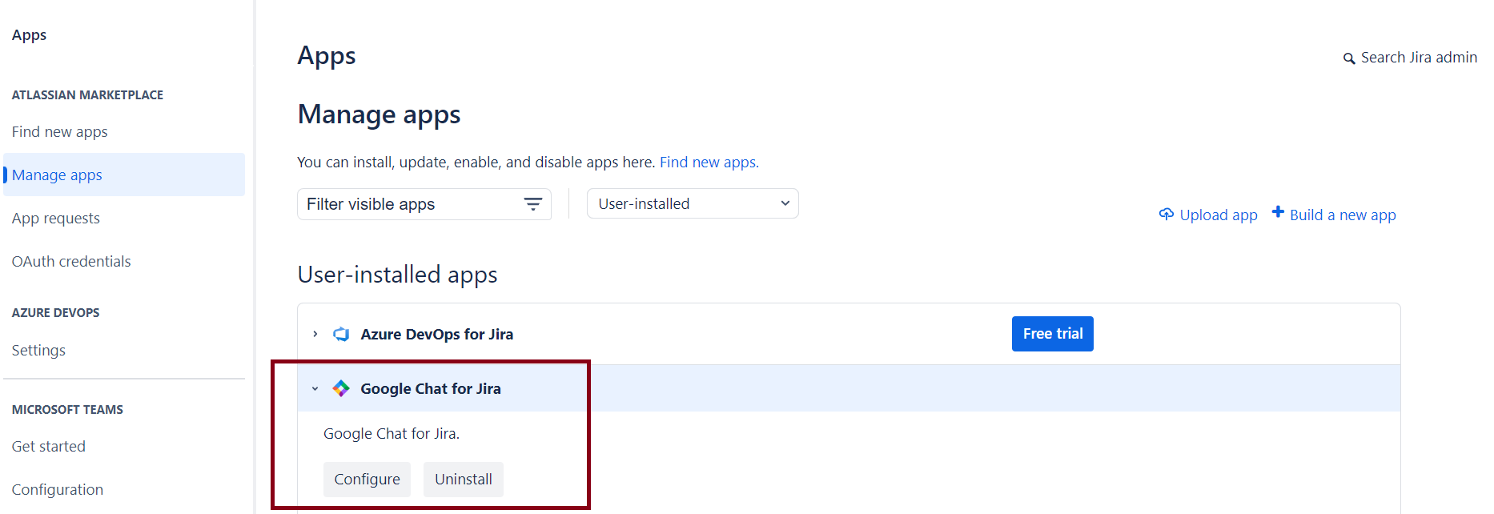Click the plus icon for building app
Image resolution: width=1494 pixels, height=514 pixels.
(x=1278, y=213)
